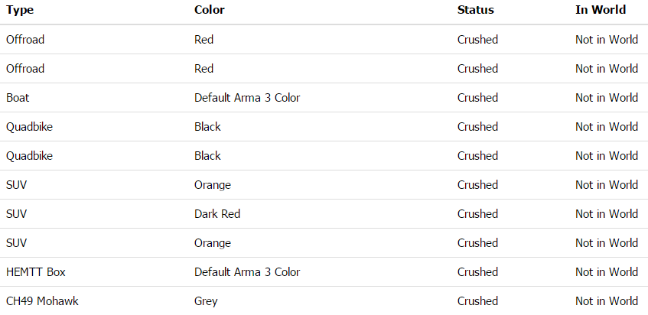Screen dimensions: 648x315
Task: Click Default Arma 3 Color for HEMTT Box
Action: (x=247, y=272)
